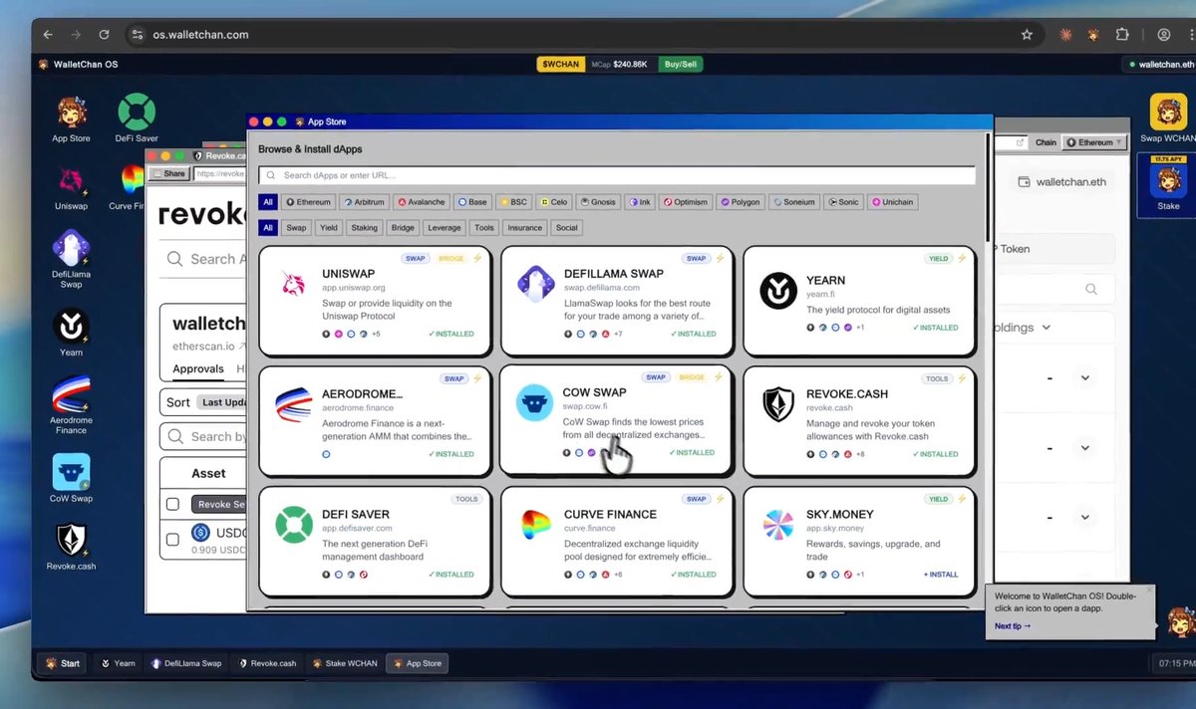Click the Search dApps input field
The height and width of the screenshot is (709, 1196).
[616, 175]
